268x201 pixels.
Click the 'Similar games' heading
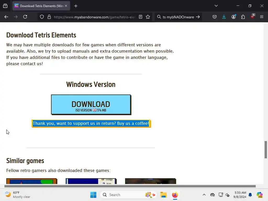tap(25, 161)
